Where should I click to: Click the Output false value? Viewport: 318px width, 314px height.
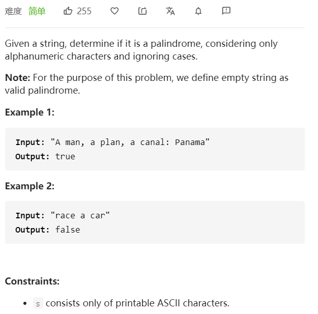click(x=68, y=230)
